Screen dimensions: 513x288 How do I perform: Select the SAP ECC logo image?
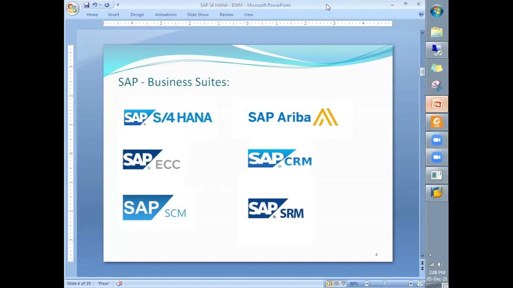[151, 160]
